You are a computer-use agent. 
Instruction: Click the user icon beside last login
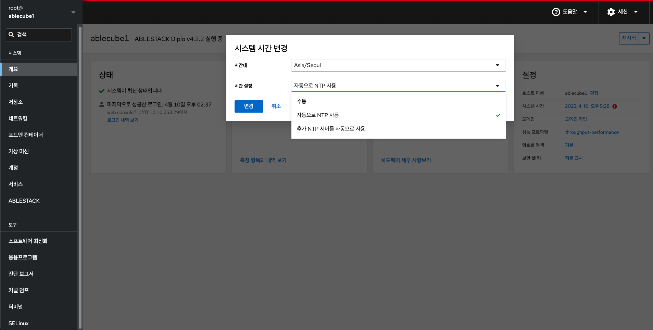102,104
